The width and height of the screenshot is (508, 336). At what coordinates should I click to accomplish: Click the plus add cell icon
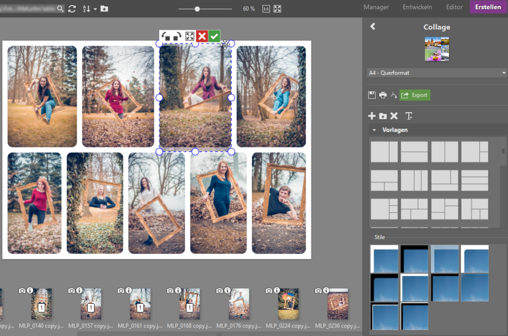coord(372,116)
